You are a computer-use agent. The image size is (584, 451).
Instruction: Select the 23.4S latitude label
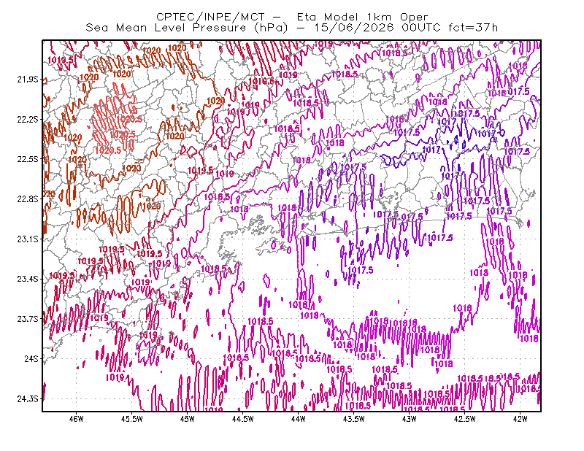28,279
